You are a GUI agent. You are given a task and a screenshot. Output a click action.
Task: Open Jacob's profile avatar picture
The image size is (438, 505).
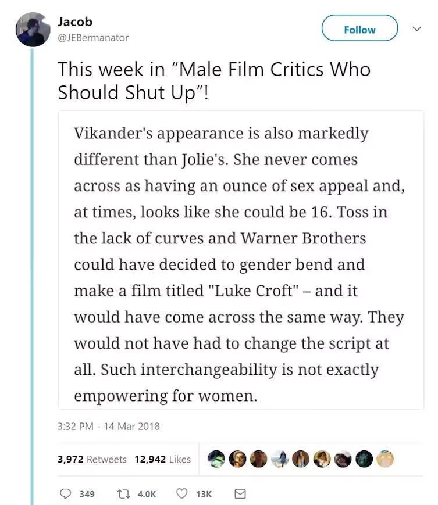pos(33,29)
